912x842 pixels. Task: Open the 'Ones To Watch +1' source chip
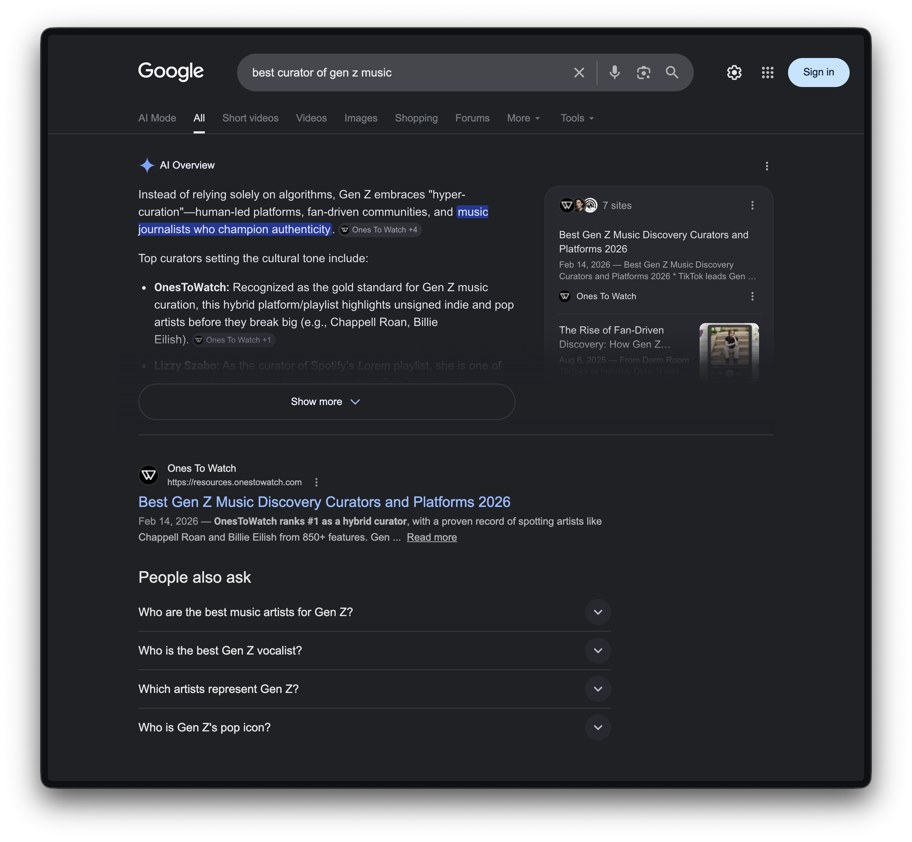point(234,340)
